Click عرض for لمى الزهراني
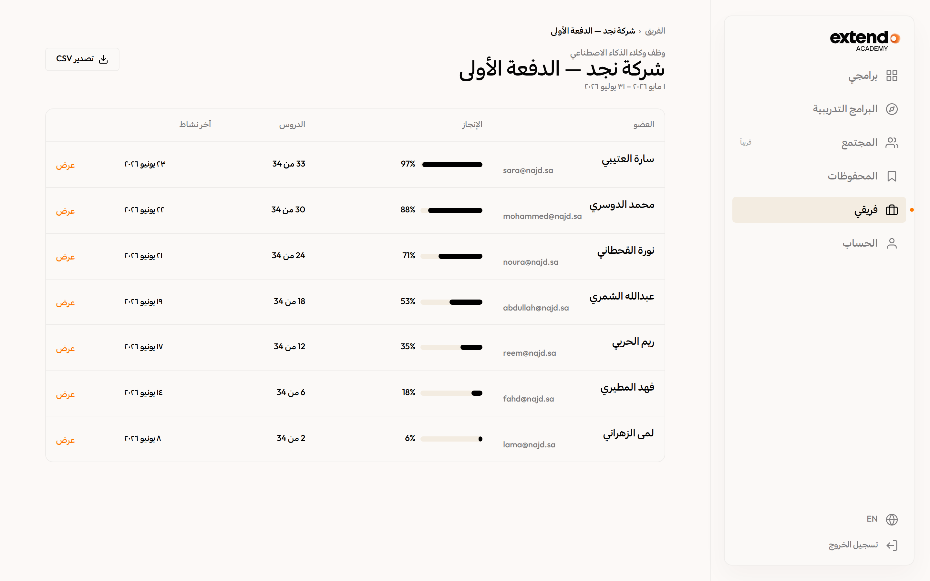The width and height of the screenshot is (930, 581). pos(65,439)
